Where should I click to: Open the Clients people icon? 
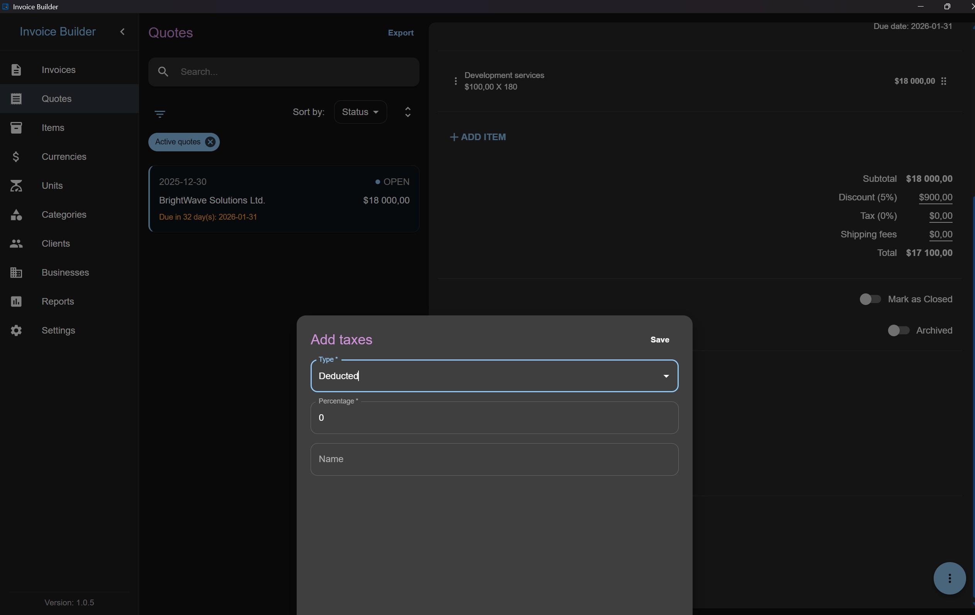click(x=16, y=244)
